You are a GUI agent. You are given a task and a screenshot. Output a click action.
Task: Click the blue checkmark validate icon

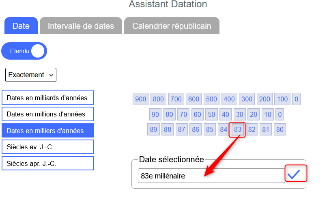coord(293,174)
